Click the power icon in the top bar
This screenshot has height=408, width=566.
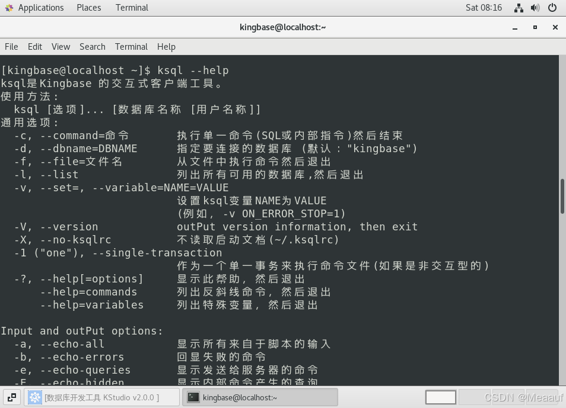pyautogui.click(x=552, y=8)
